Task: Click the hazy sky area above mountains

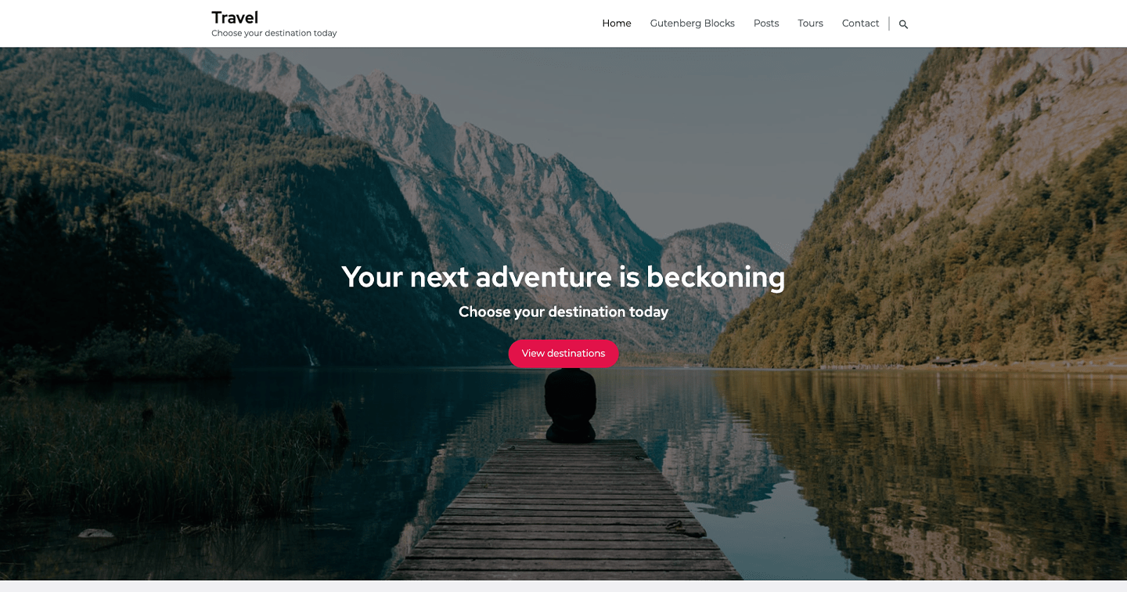Action: (x=704, y=117)
